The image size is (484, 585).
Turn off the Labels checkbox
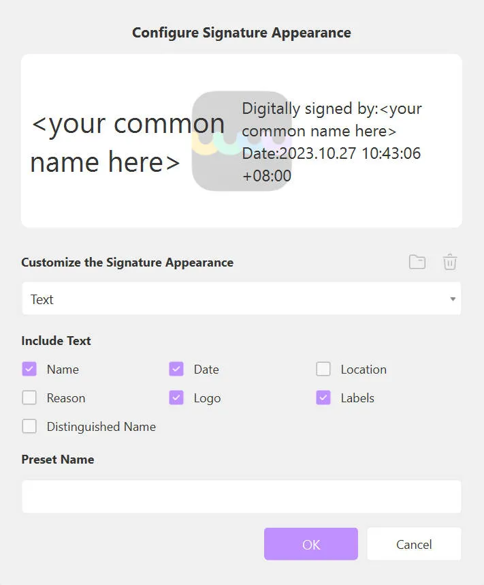pyautogui.click(x=323, y=397)
